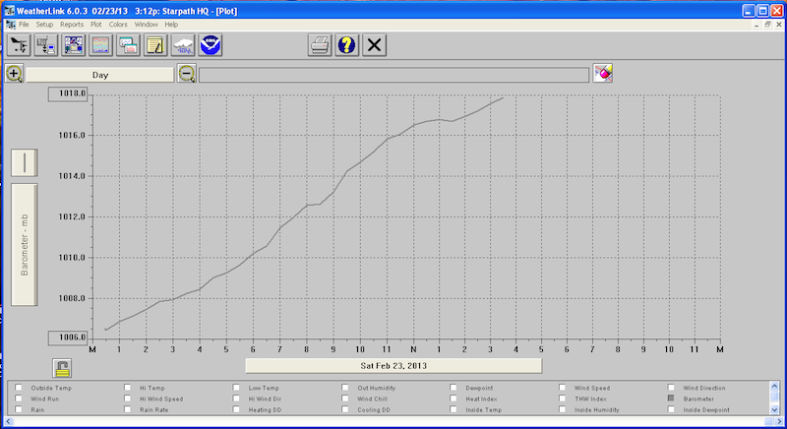This screenshot has height=429, width=787.
Task: Open help with yellow question mark icon
Action: click(347, 45)
